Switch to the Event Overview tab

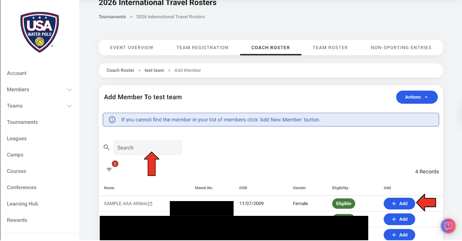coord(132,47)
